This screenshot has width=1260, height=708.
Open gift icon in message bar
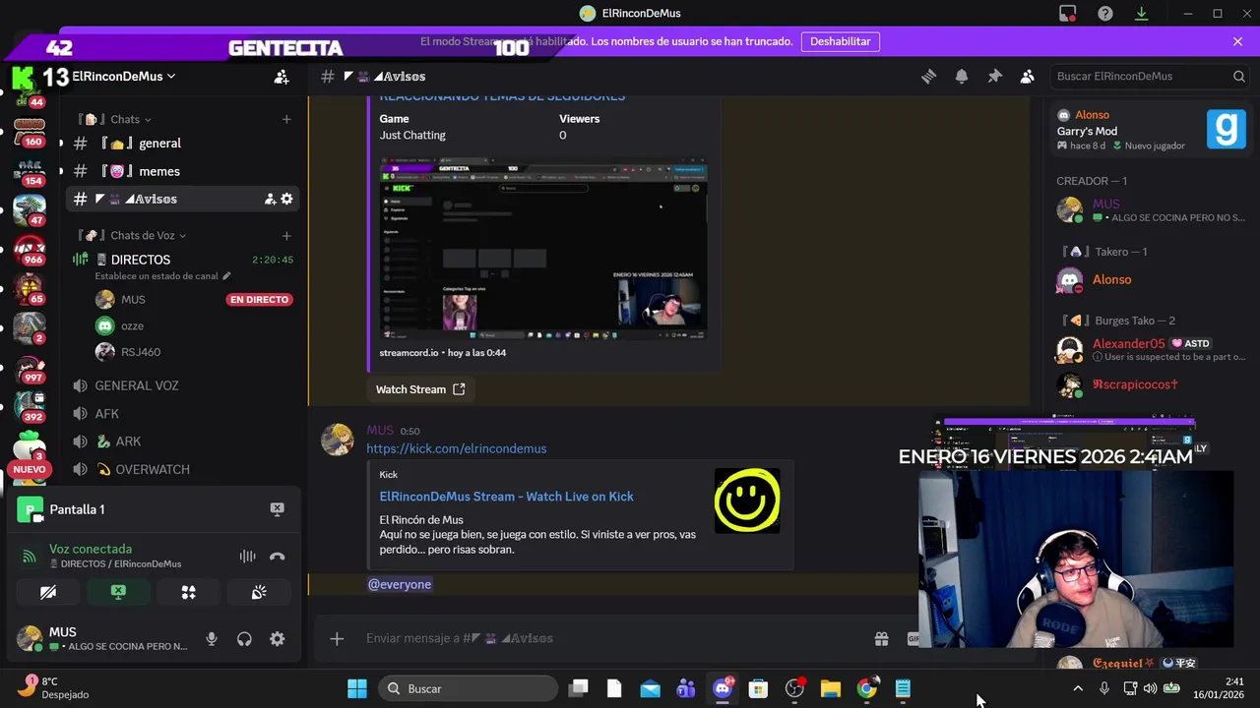tap(881, 638)
